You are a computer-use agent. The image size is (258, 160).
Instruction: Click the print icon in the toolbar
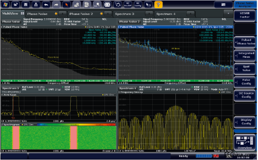pyautogui.click(x=36, y=5)
